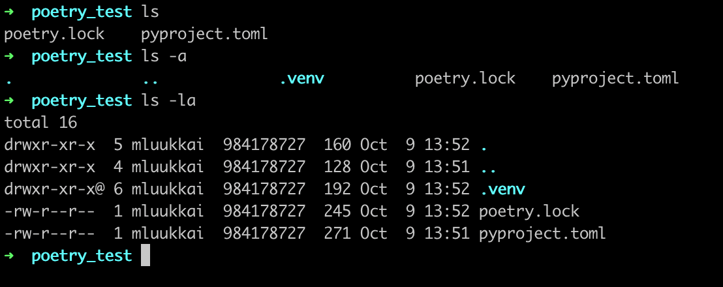Click file size 271 for pyproject.toml
723x287 pixels.
337,233
